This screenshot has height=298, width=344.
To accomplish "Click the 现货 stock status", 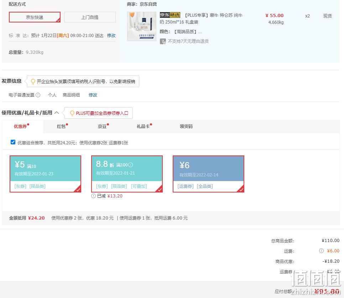I will (327, 16).
